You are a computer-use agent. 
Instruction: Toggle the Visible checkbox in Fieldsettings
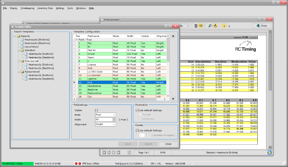96,110
